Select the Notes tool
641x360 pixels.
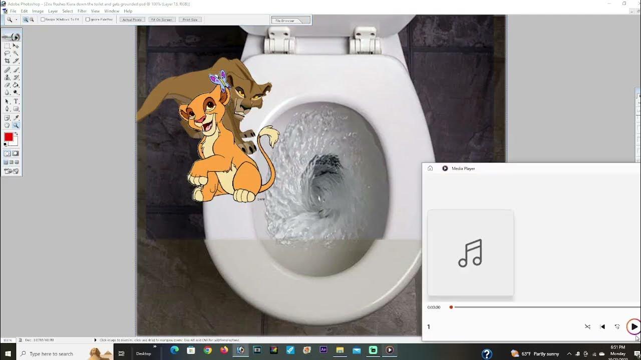click(x=7, y=117)
